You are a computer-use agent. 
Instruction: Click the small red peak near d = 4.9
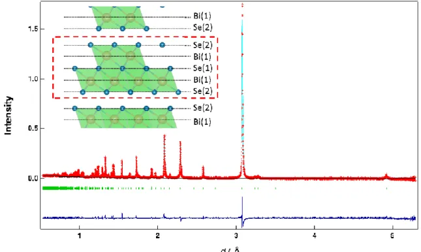pyautogui.click(x=386, y=176)
